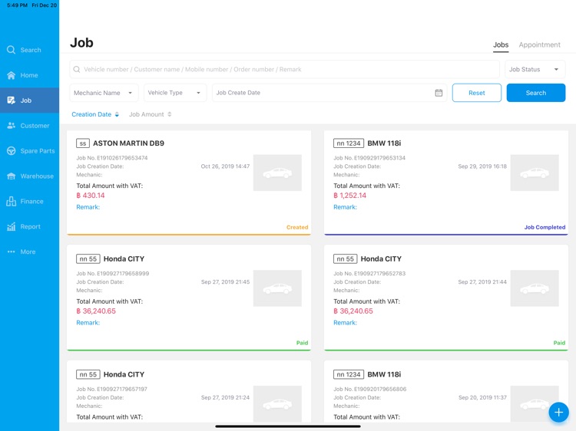576x431 pixels.
Task: Open the Customer menu label
Action: click(35, 126)
